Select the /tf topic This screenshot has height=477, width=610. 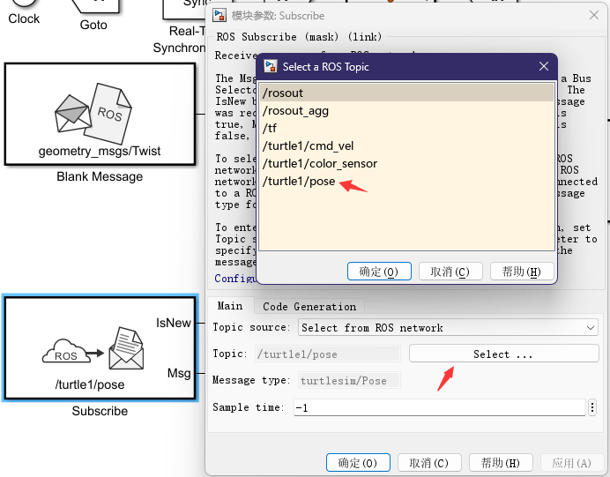[406, 129]
